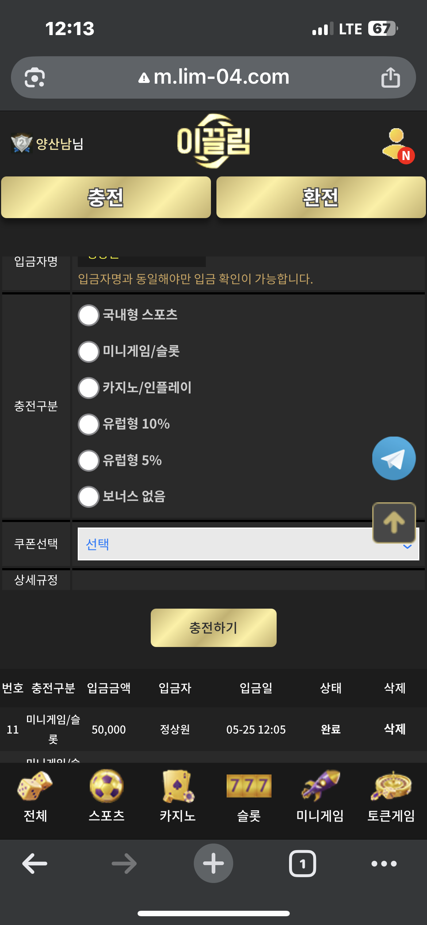Select the 보너스 없음 radio option

pos(89,496)
